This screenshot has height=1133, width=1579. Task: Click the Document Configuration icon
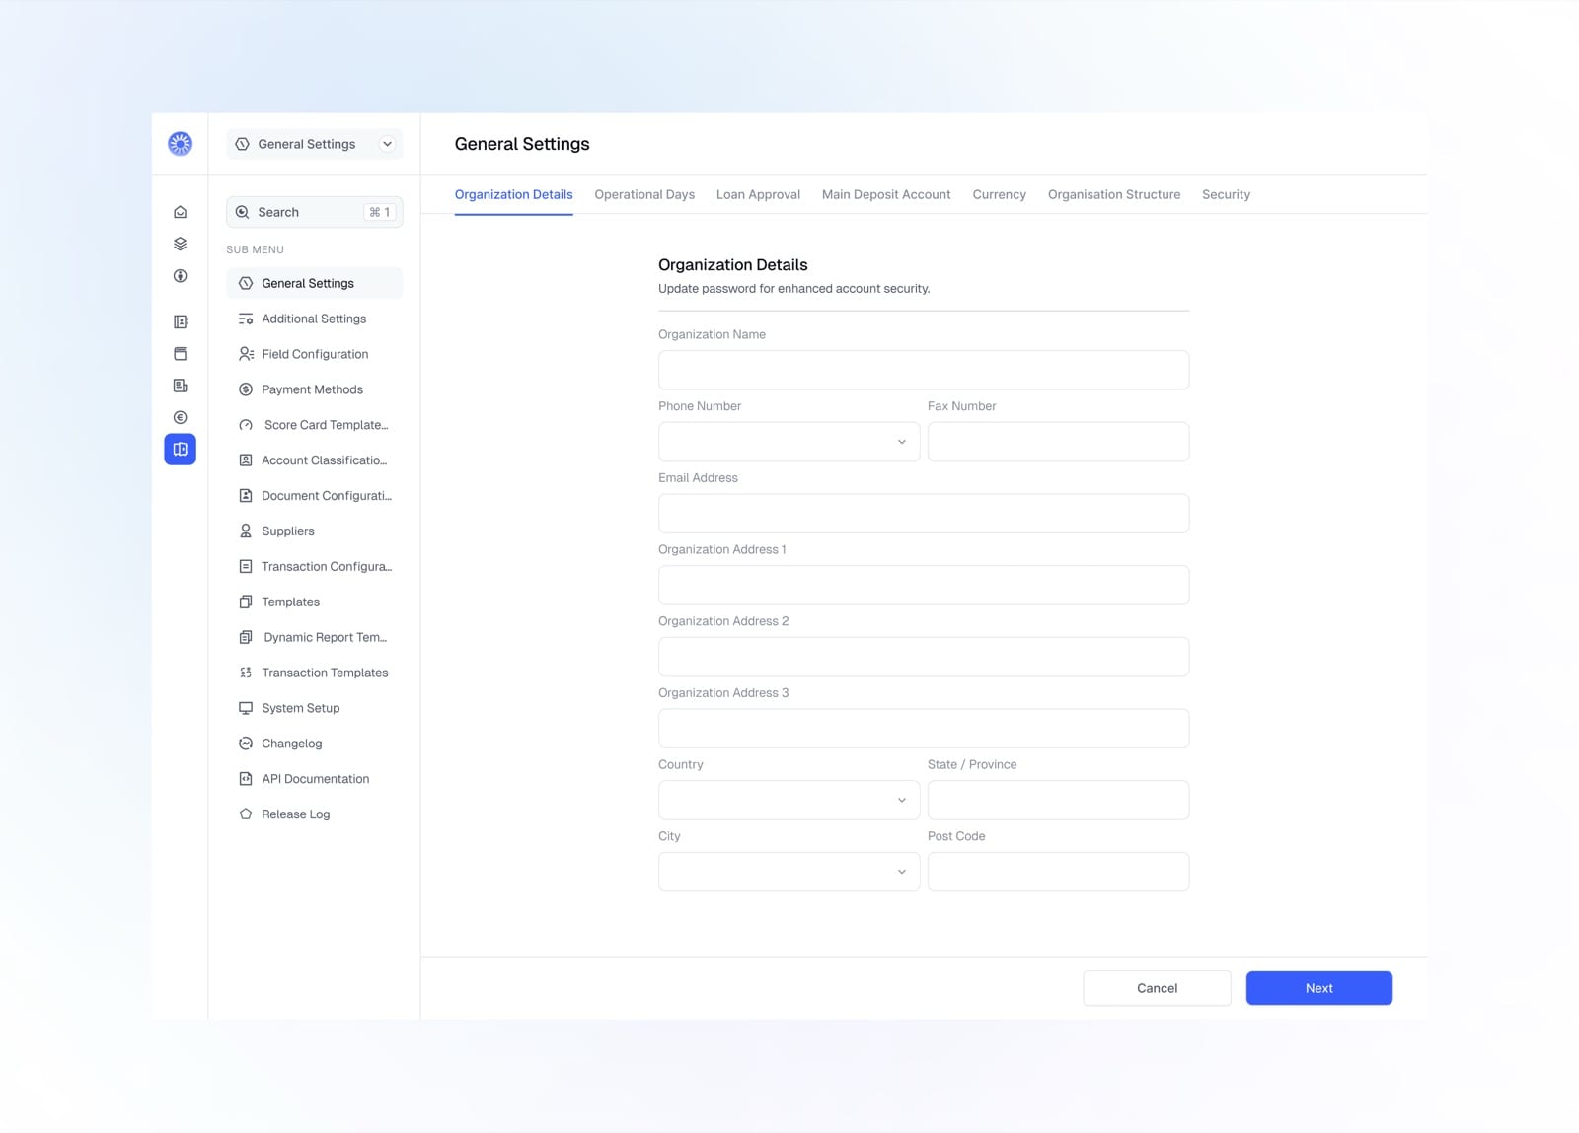(x=246, y=496)
